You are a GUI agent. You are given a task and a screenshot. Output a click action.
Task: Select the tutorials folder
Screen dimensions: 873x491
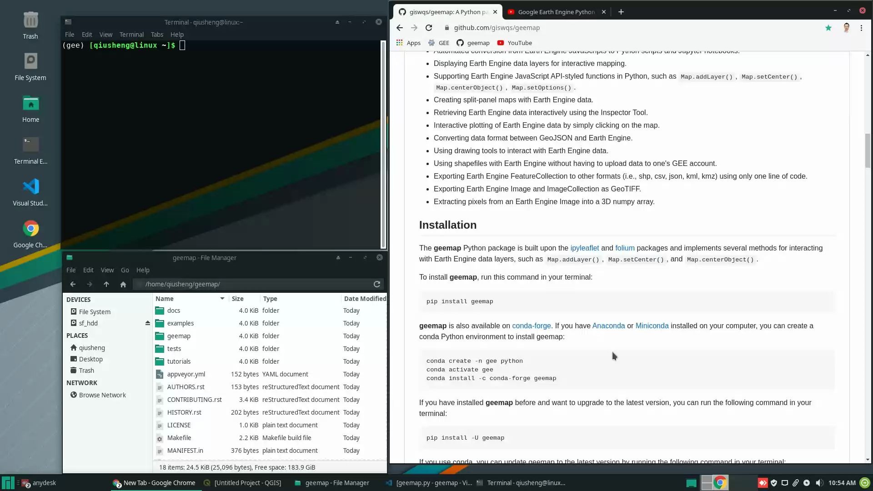(179, 361)
